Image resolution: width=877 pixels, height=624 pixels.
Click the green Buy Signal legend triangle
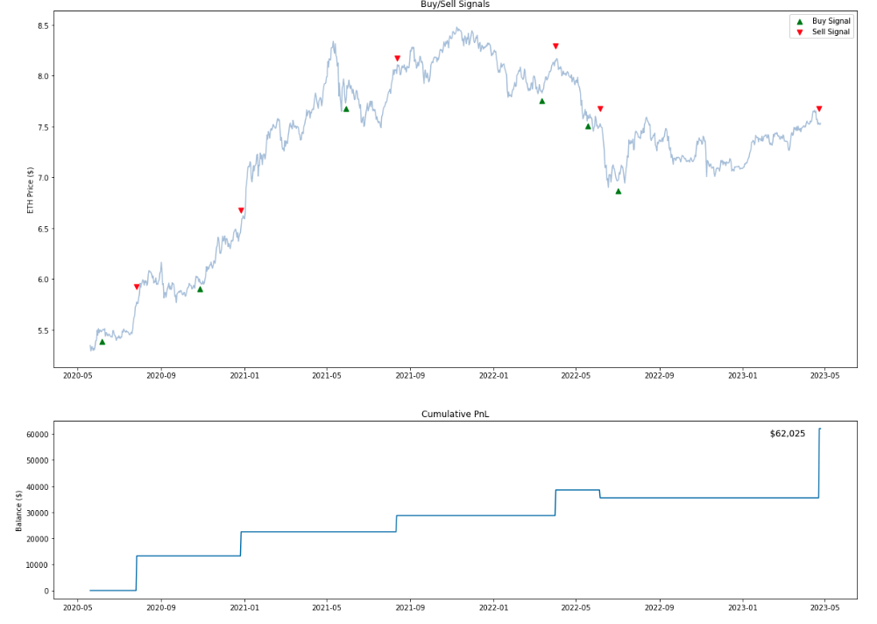[x=799, y=21]
